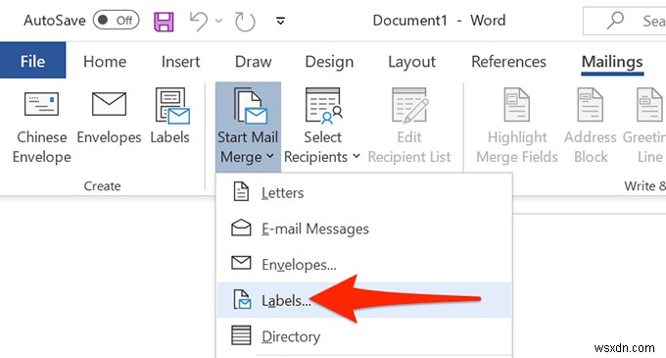Viewport: 666px width, 358px height.
Task: Open the Design tab
Action: pyautogui.click(x=329, y=62)
